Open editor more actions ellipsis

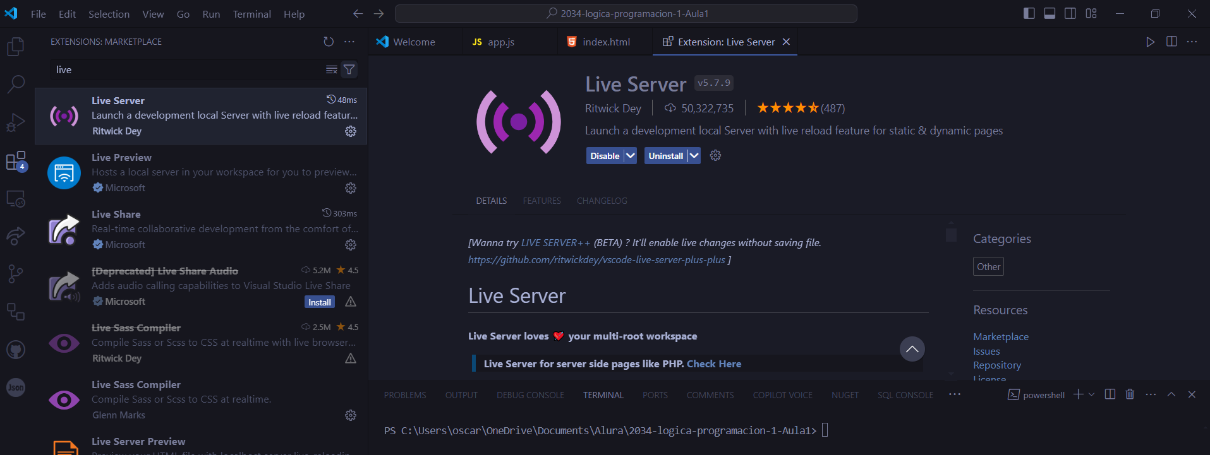1192,42
